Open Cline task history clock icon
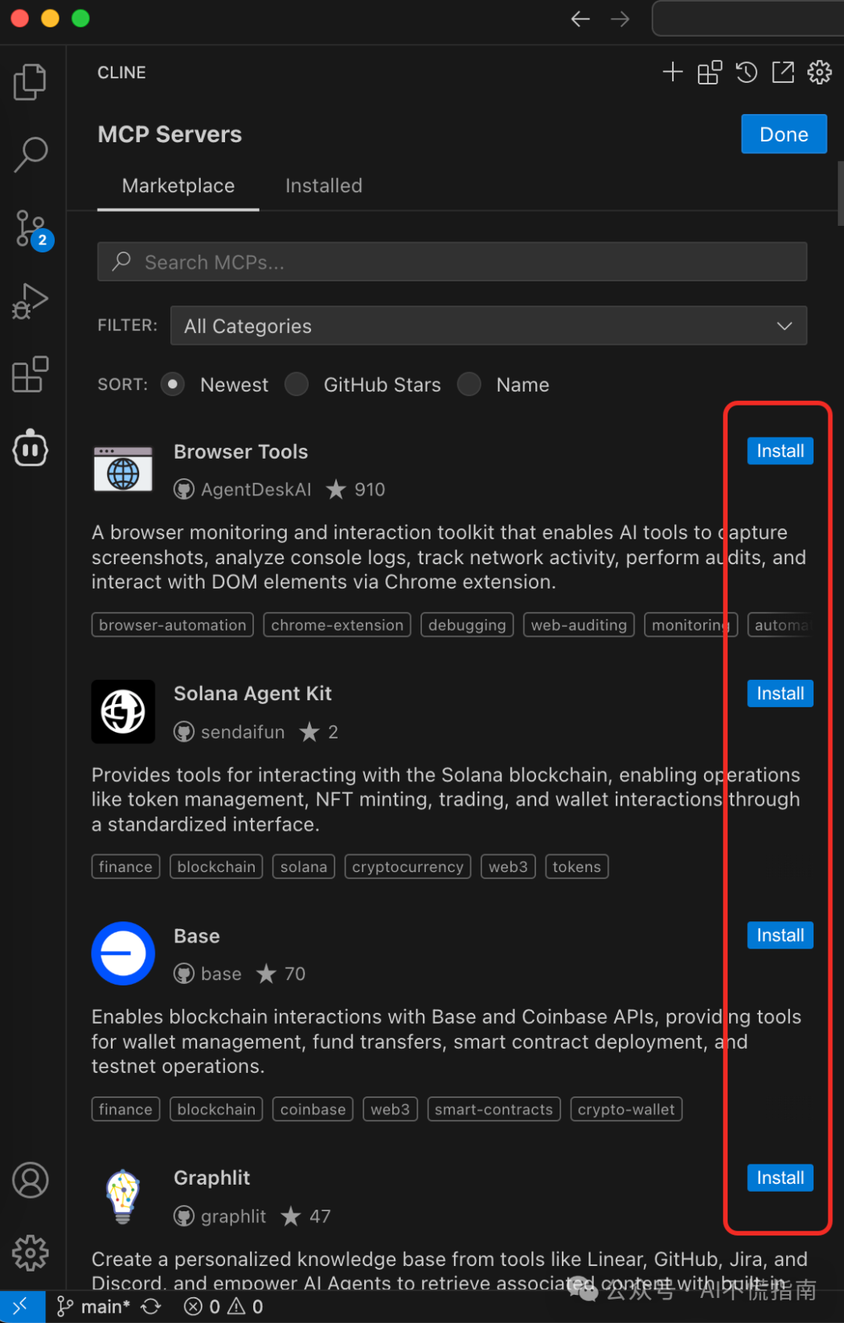 (x=746, y=73)
